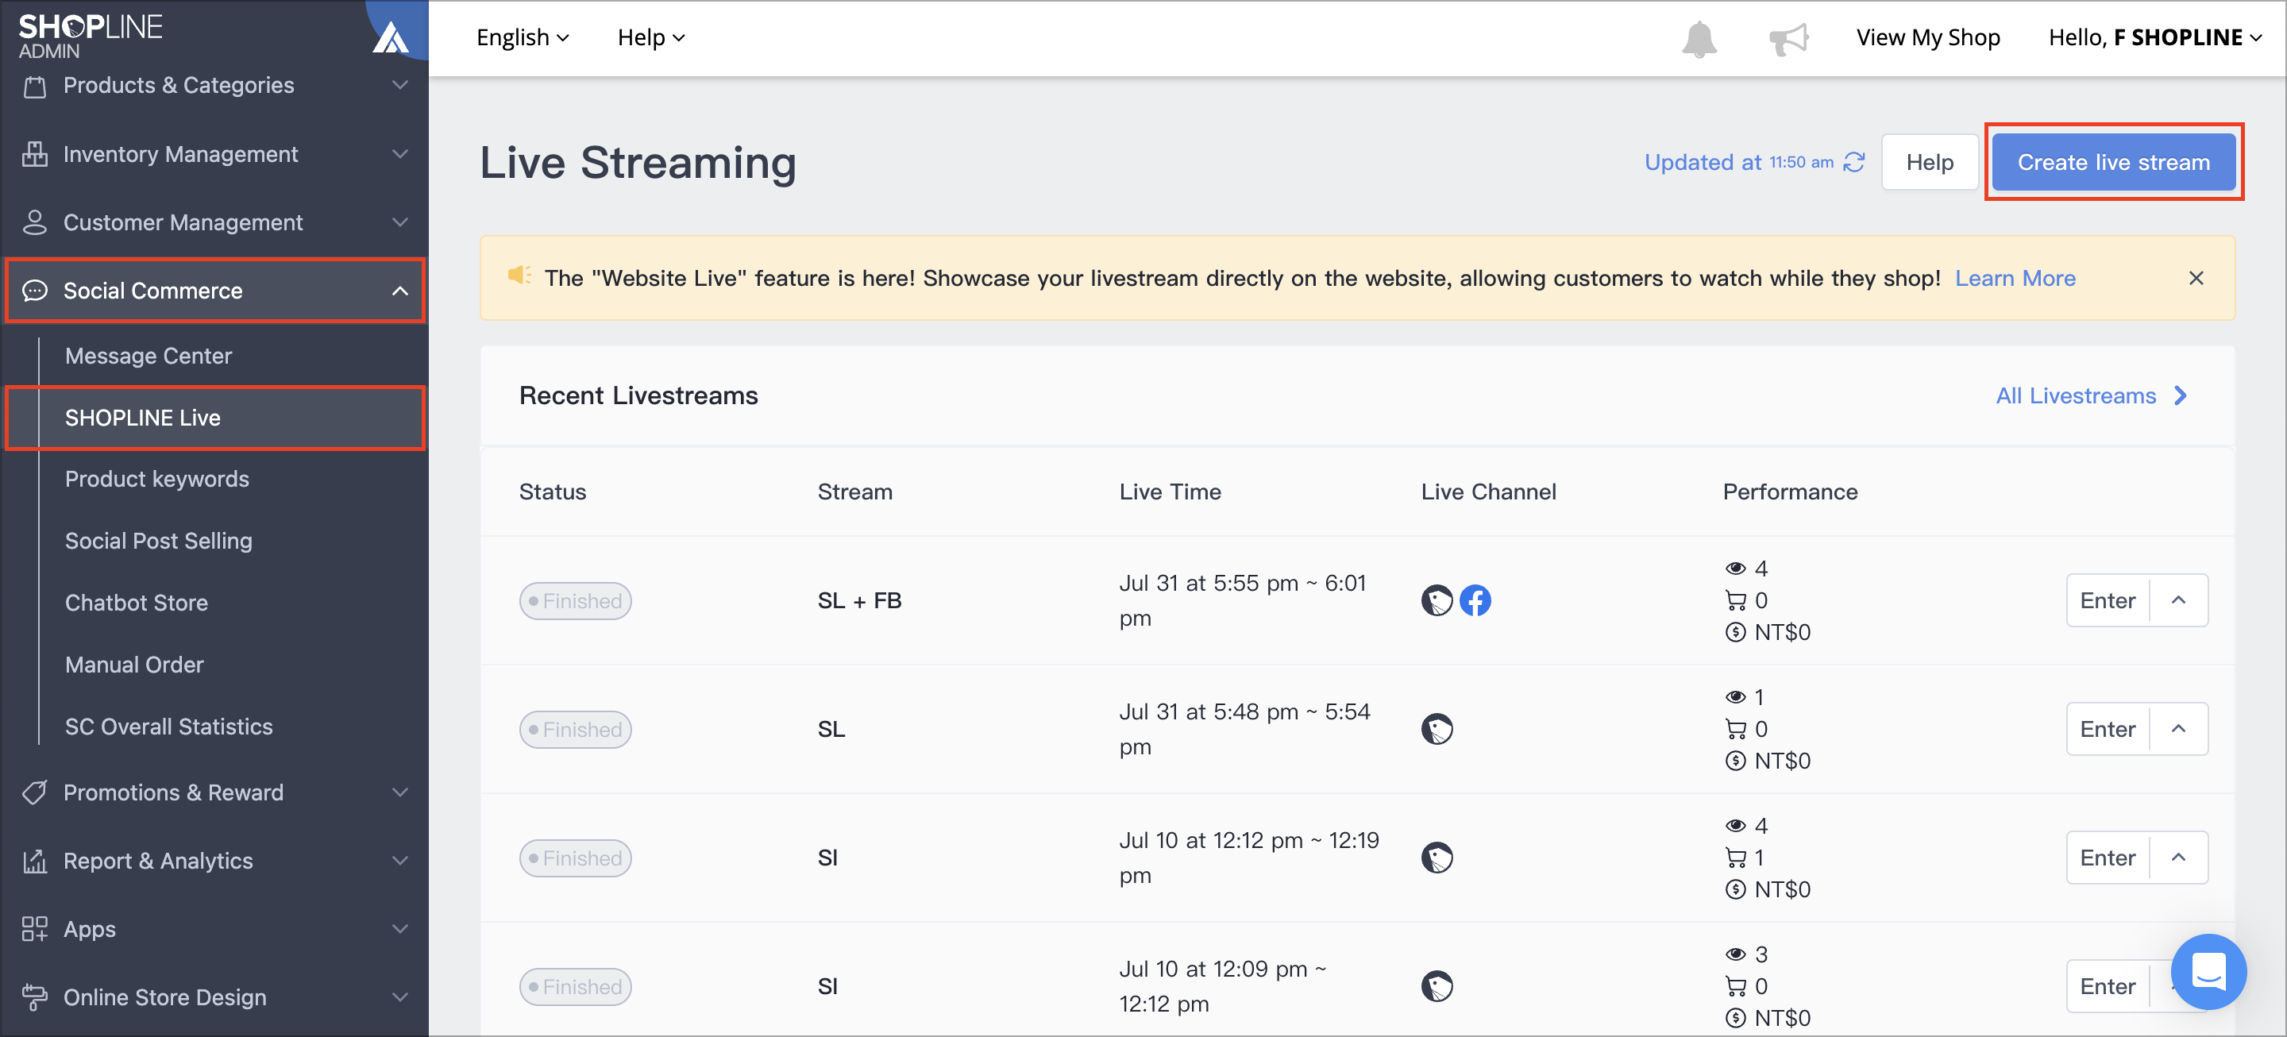This screenshot has height=1037, width=2287.
Task: Expand Promotions & Reward menu
Action: (x=400, y=793)
